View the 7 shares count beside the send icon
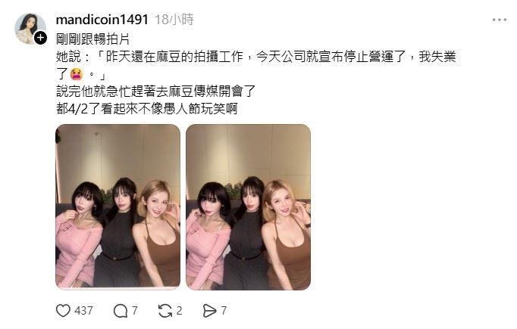Viewport: 517px width, 329px height. (x=224, y=311)
